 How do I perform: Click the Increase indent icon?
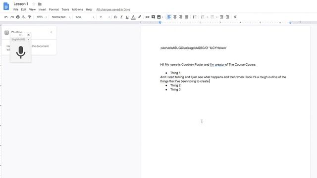[227, 17]
